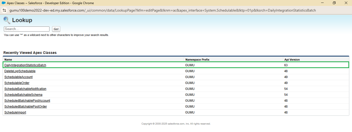Click Api Version in ScheduledBatchablePostOrder row
Viewport: 352px width, 132px height.
pyautogui.click(x=286, y=107)
